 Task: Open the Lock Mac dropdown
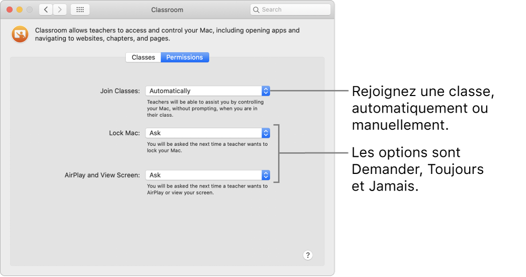click(208, 133)
